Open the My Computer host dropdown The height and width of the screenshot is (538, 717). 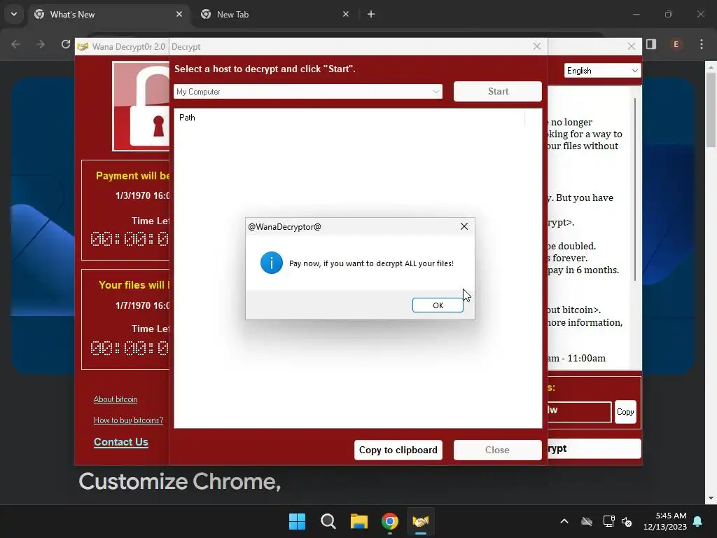coord(308,92)
